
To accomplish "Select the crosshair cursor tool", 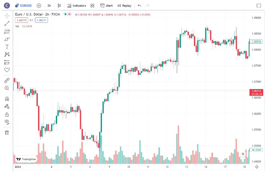I will pyautogui.click(x=7, y=16).
